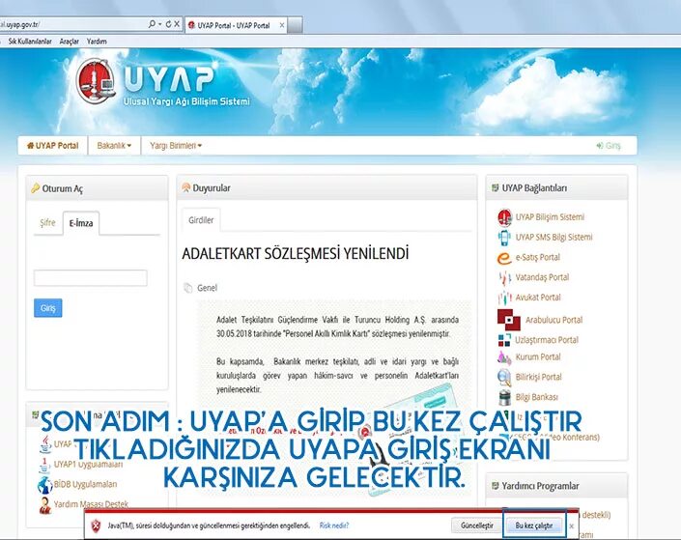Click the Vatandaş Portal icon
The width and height of the screenshot is (681, 540).
pyautogui.click(x=504, y=277)
